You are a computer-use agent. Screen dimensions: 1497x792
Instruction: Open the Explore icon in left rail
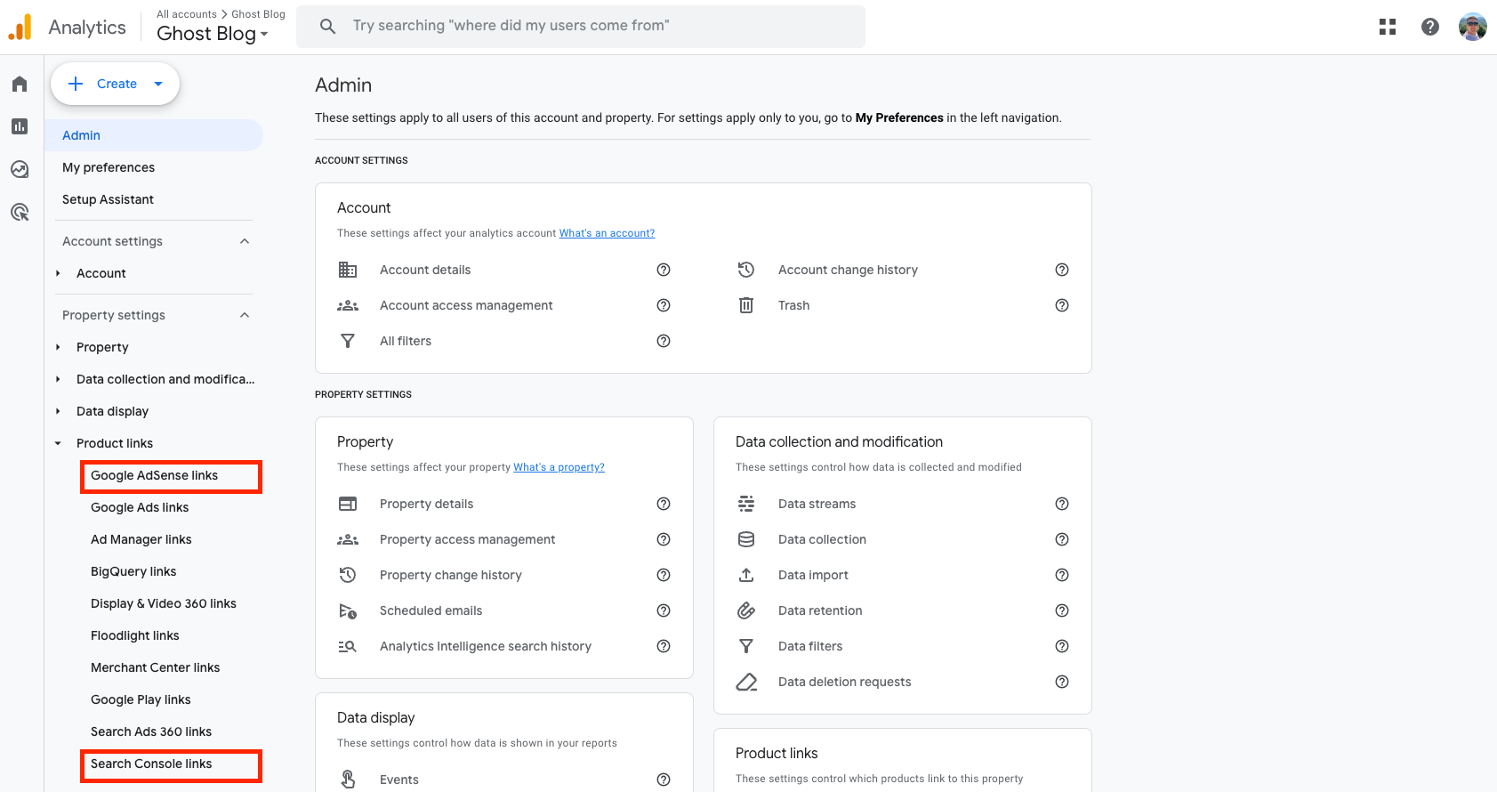[20, 169]
